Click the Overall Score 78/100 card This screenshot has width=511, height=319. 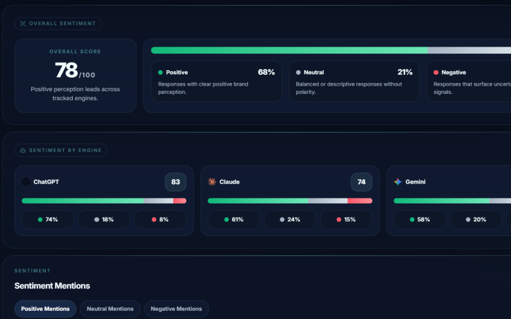pos(75,75)
